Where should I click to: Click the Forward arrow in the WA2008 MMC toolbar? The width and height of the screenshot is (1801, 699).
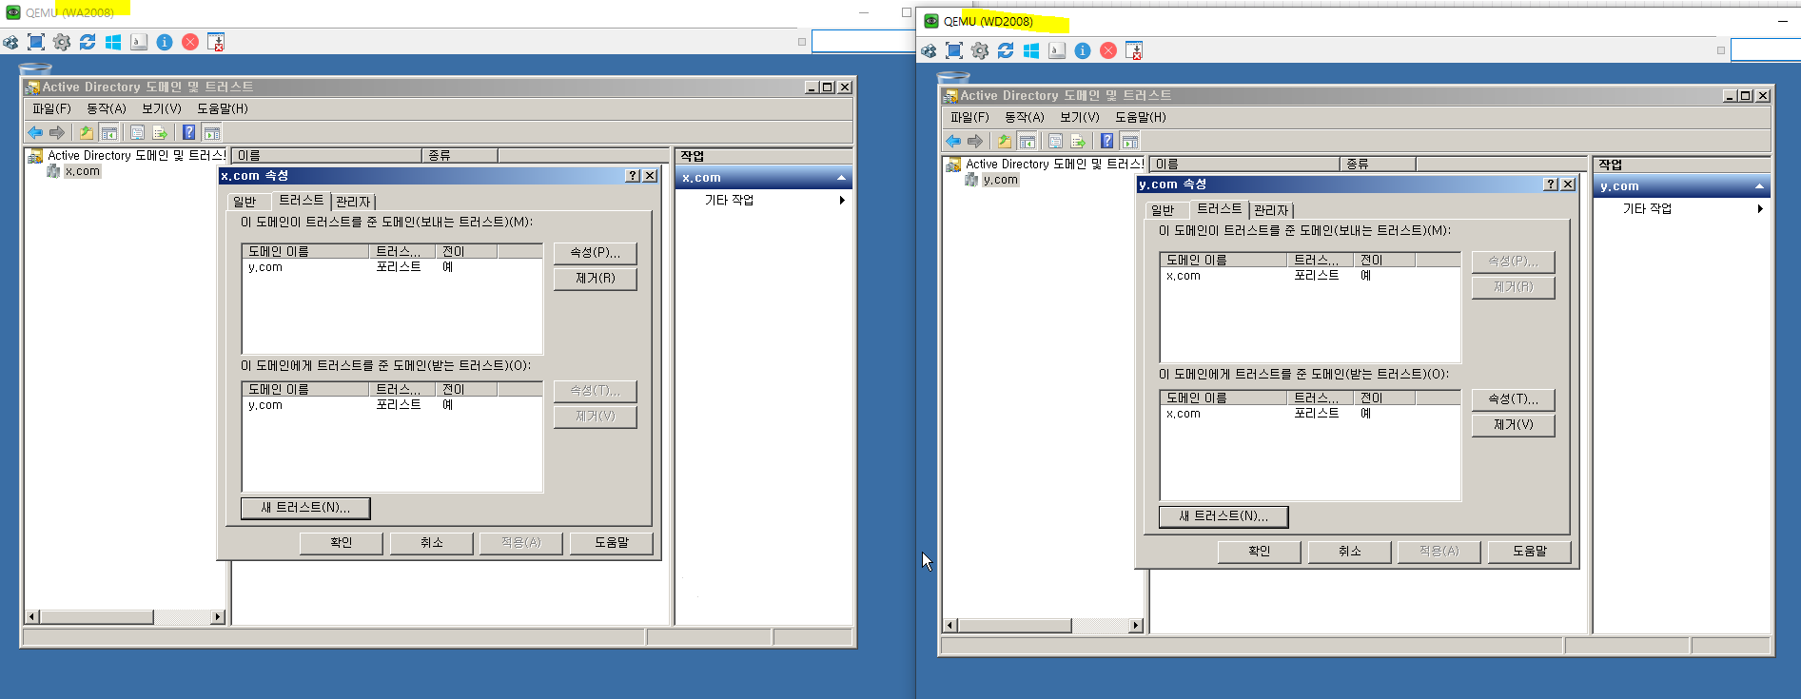(x=57, y=132)
